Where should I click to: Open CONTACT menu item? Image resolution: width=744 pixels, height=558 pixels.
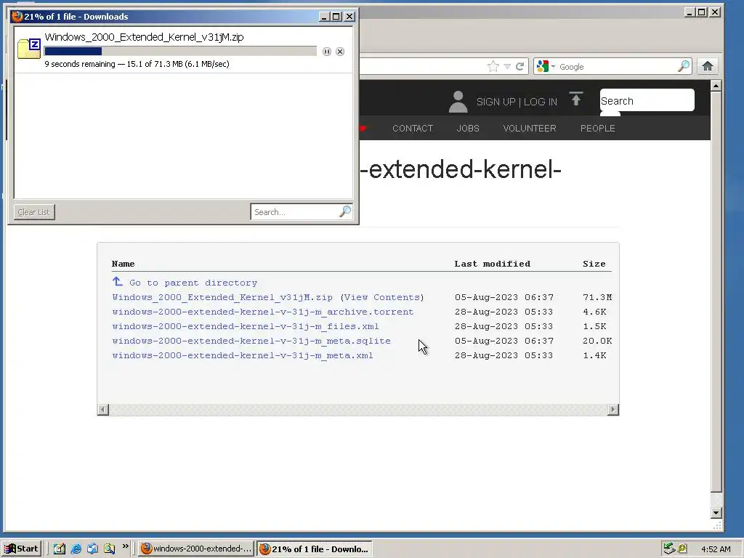coord(413,128)
